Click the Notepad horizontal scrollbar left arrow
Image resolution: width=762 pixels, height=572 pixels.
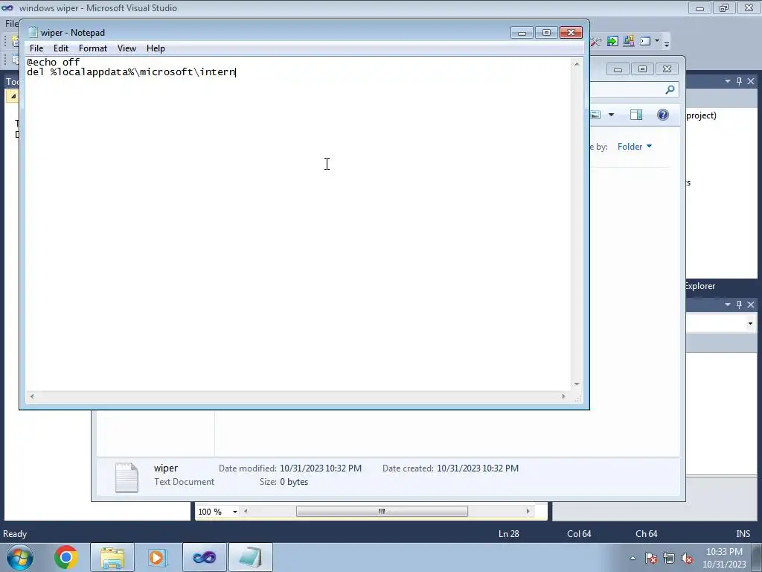pos(32,396)
